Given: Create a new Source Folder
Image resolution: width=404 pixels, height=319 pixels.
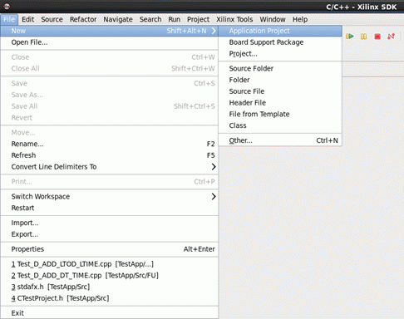Looking at the screenshot, I should click(x=280, y=68).
